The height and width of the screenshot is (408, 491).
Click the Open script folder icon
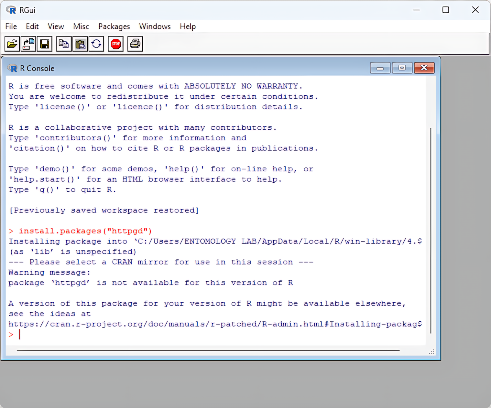click(12, 44)
